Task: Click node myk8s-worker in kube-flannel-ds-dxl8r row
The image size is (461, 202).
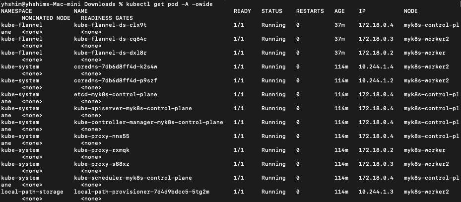Action: (425, 53)
